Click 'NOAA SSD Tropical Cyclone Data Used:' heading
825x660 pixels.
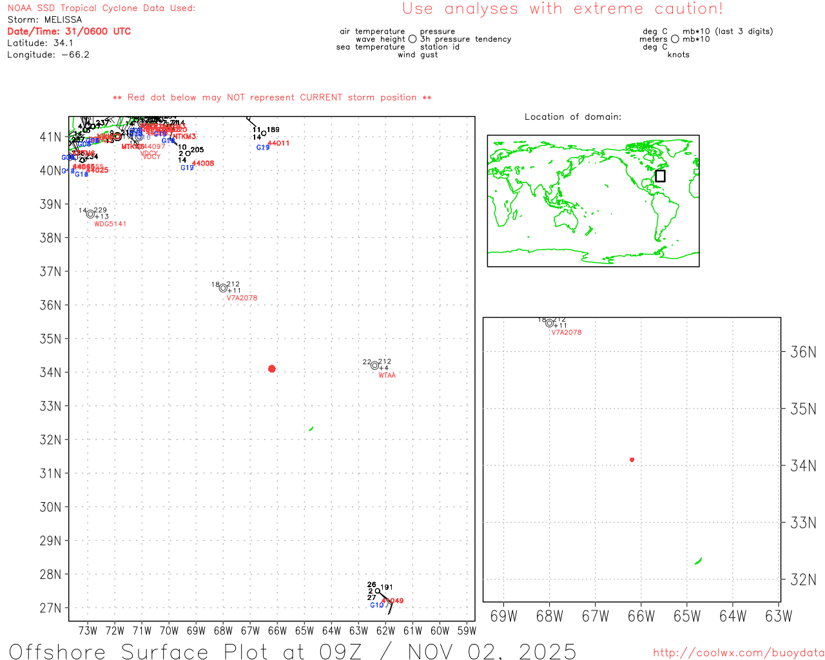[x=101, y=8]
